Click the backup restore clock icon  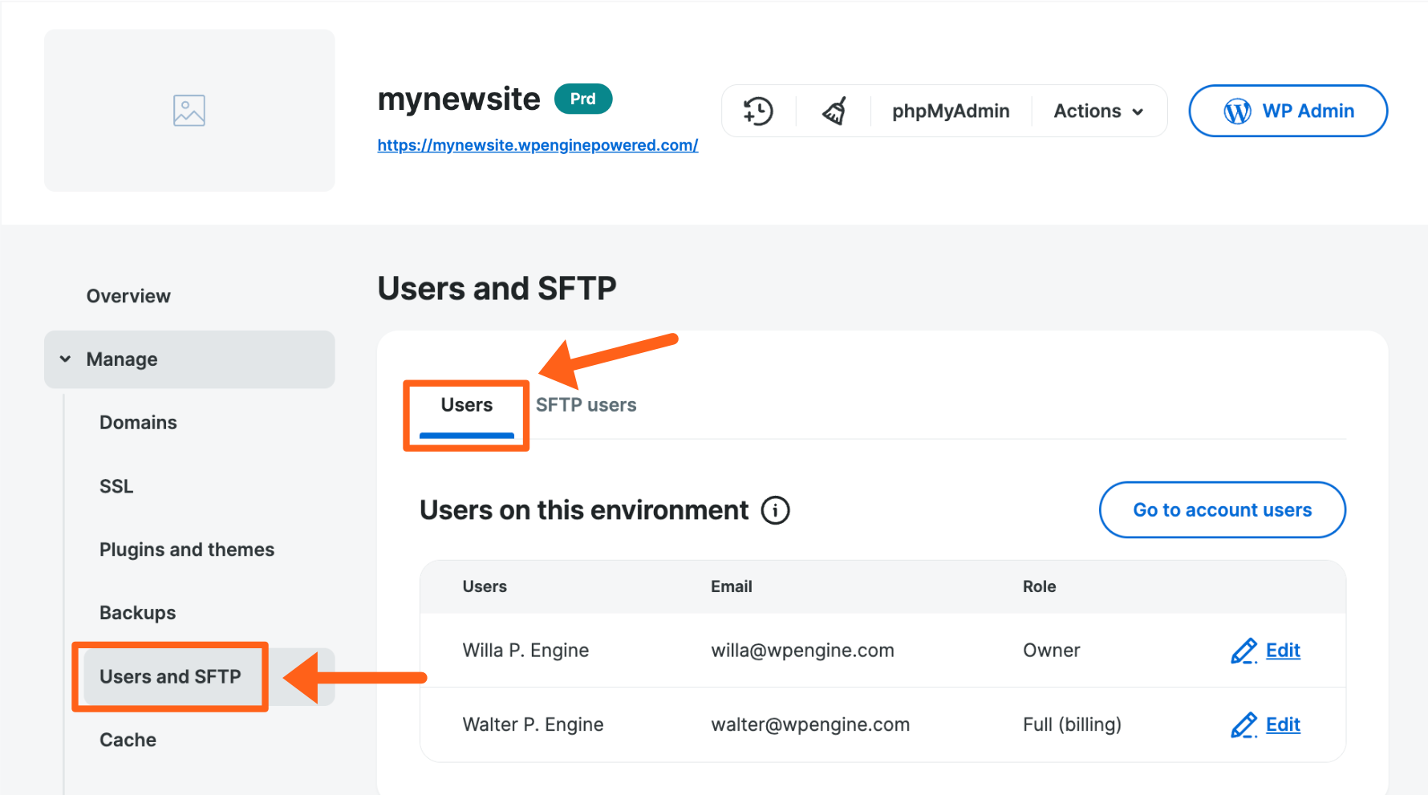(758, 111)
